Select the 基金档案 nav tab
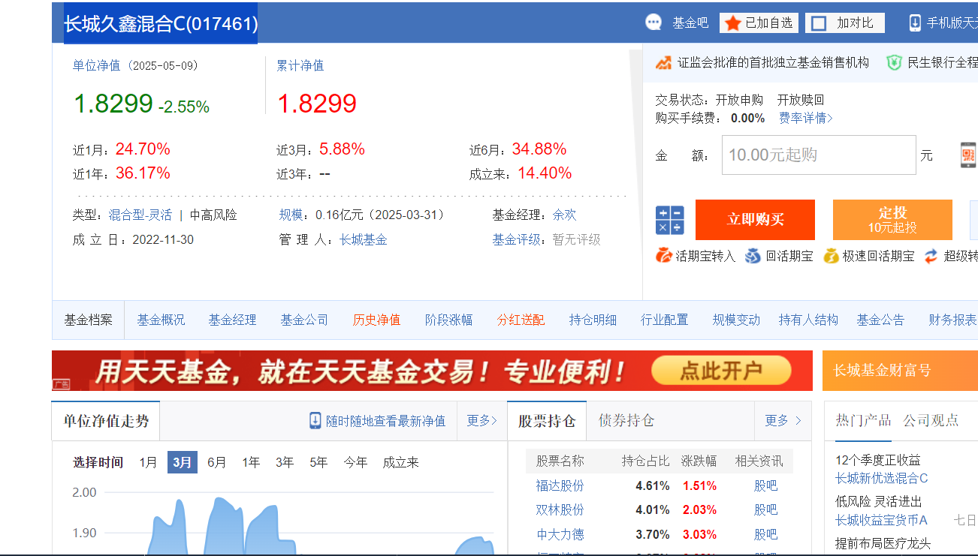This screenshot has height=556, width=978. pyautogui.click(x=88, y=320)
